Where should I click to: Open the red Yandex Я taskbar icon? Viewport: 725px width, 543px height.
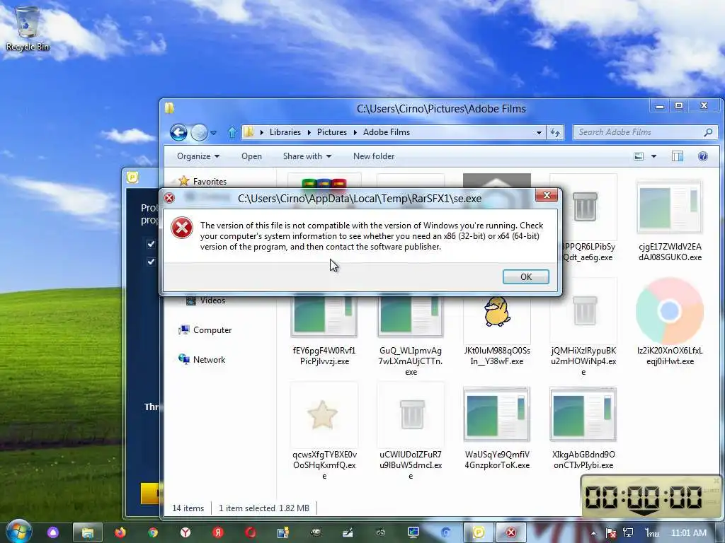(x=218, y=532)
